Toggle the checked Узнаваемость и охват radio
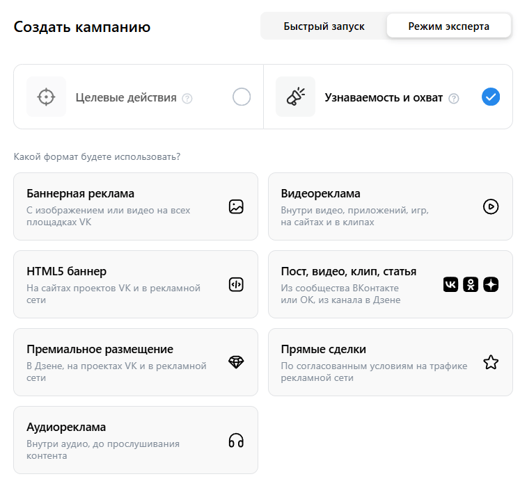Screen dimensions: 527x488 click(491, 97)
